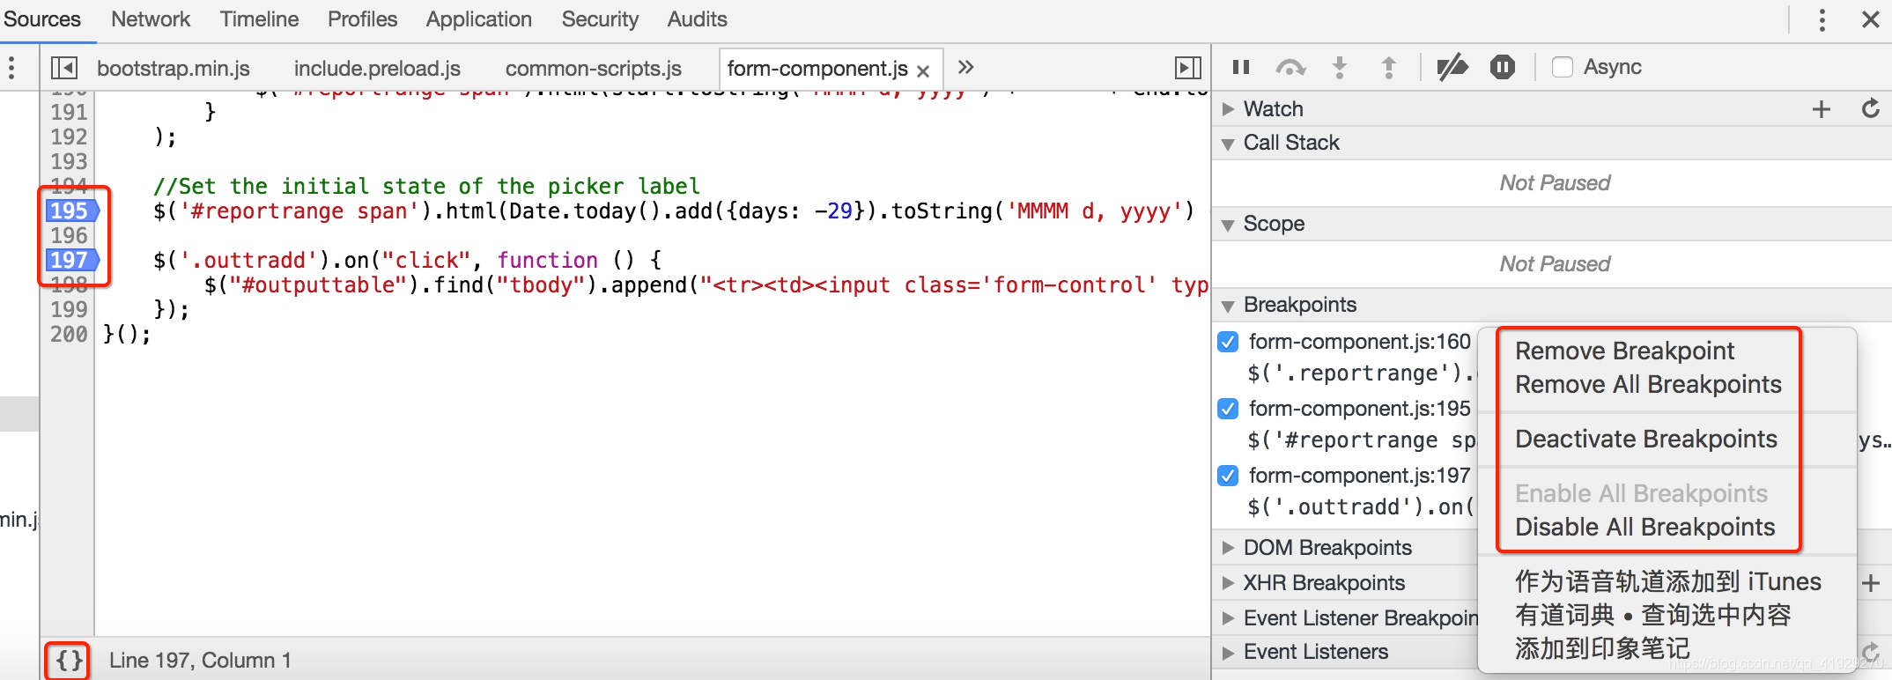1892x680 pixels.
Task: Choose the 有道词典 lookup menu item
Action: click(x=1652, y=616)
